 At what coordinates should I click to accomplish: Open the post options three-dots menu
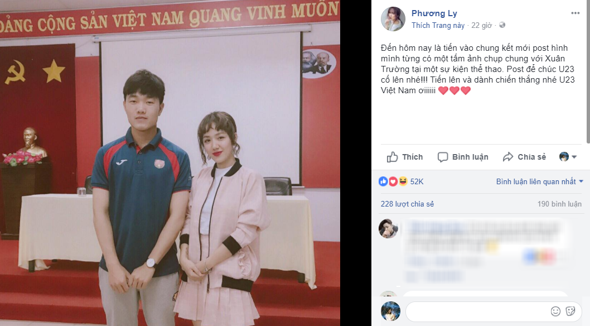(x=575, y=13)
